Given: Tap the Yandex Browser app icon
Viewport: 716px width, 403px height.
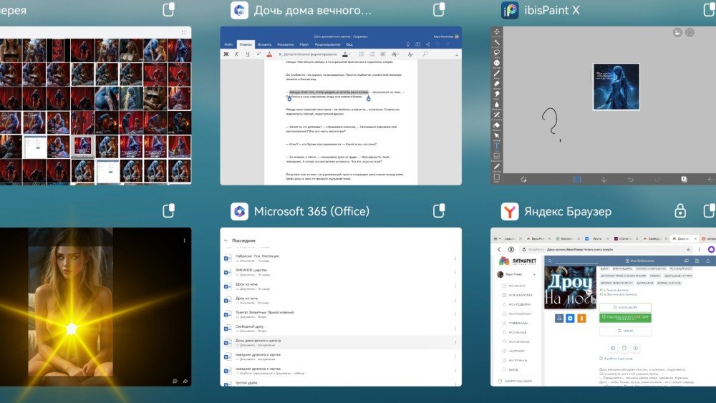Looking at the screenshot, I should pos(509,211).
